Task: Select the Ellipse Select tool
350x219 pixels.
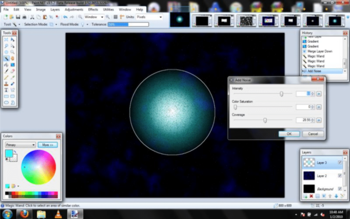Action: [x=6, y=52]
